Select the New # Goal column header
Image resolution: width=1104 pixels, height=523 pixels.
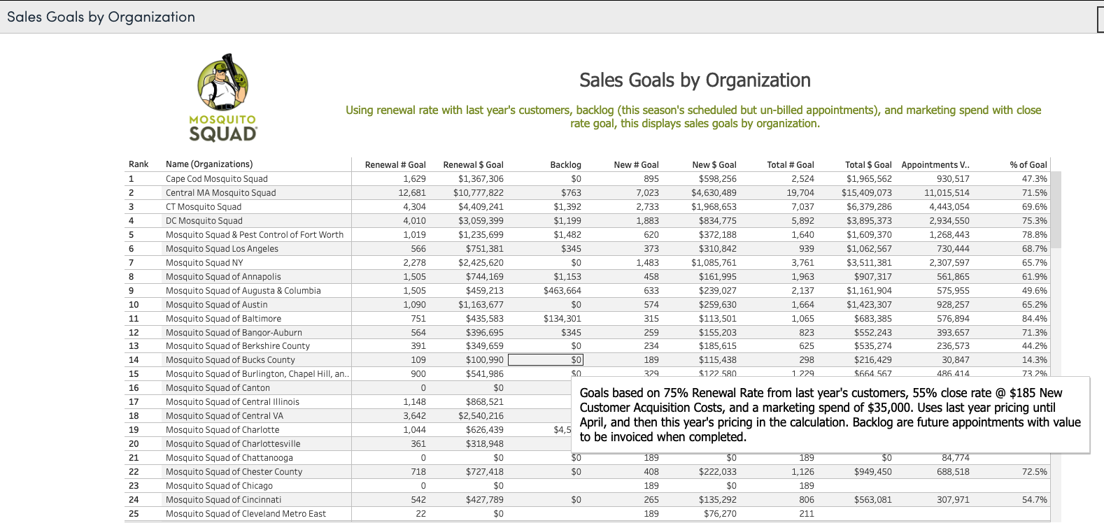point(636,165)
